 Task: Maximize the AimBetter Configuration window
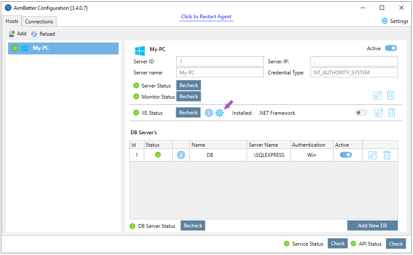tap(382, 8)
